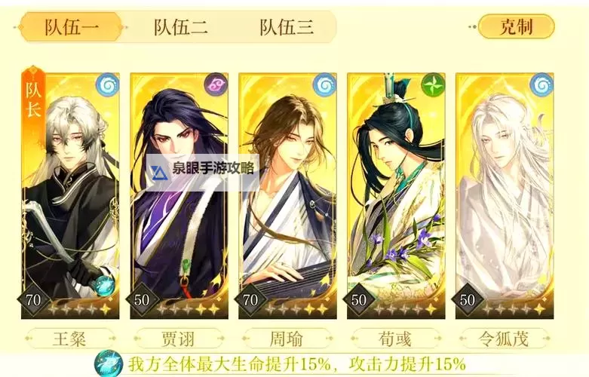The width and height of the screenshot is (589, 377).
Task: Tap the swirl element icon on 王粲's card
Action: point(107,85)
